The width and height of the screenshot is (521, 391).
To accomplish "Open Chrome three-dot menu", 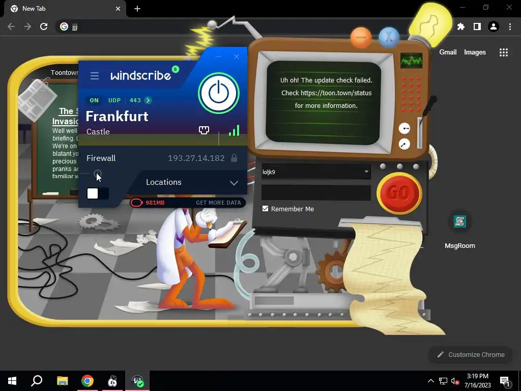I will click(510, 26).
